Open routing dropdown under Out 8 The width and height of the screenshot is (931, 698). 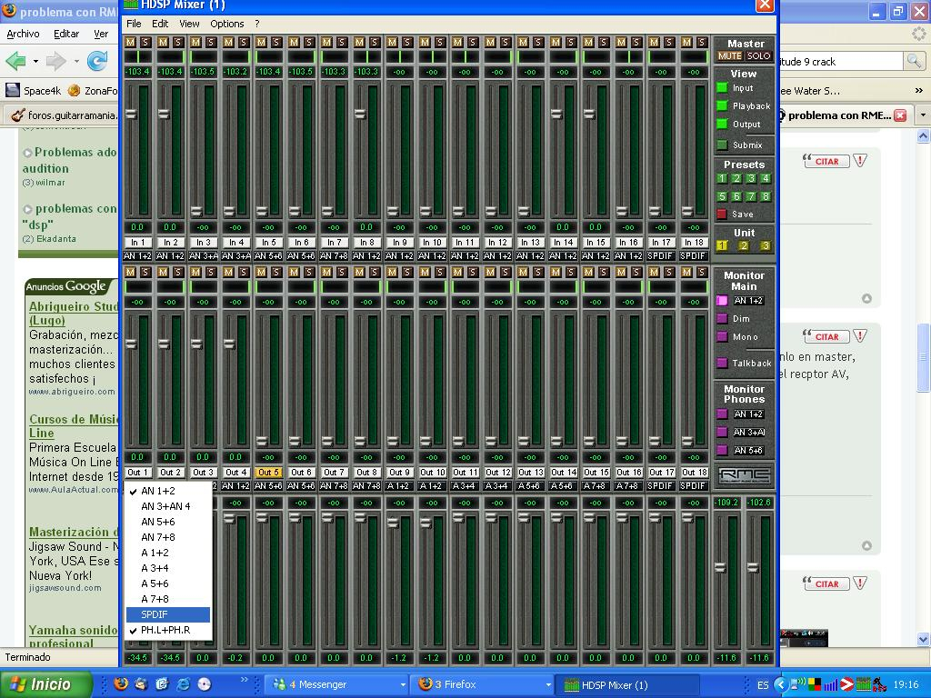point(366,486)
